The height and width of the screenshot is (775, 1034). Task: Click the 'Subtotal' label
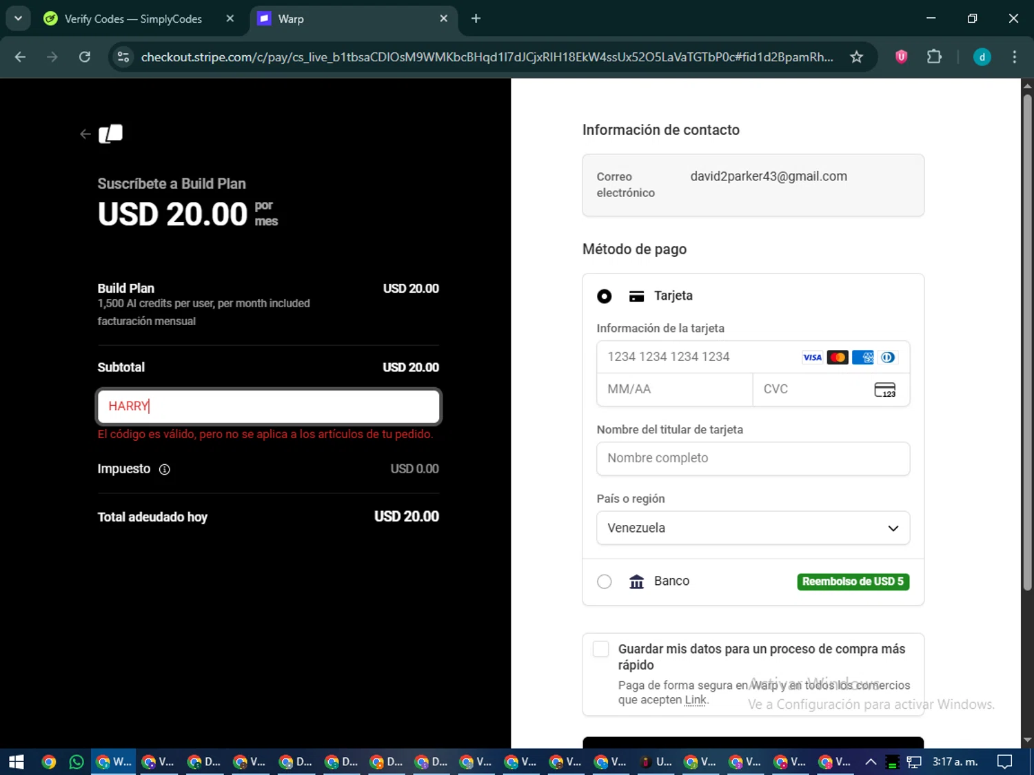pos(121,367)
